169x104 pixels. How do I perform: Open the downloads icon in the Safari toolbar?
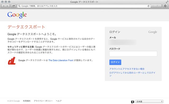coord(165,6)
